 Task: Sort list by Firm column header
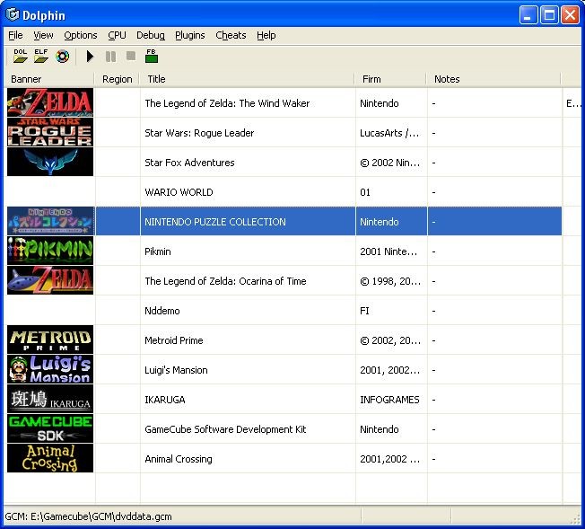click(x=390, y=79)
